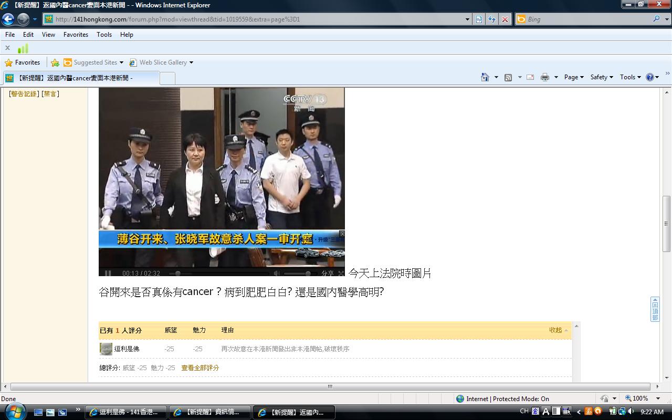Add current page to Favorites
The height and width of the screenshot is (420, 672).
point(55,62)
